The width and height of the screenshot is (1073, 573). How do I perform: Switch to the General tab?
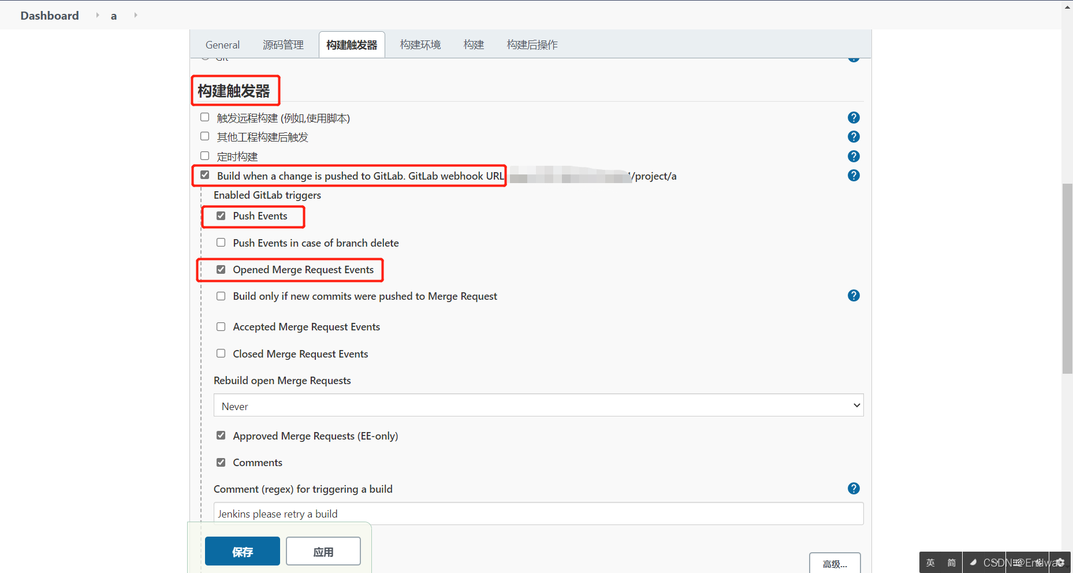[222, 45]
